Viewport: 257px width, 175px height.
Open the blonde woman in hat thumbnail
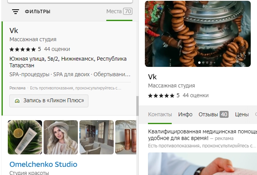pyautogui.click(x=61, y=137)
